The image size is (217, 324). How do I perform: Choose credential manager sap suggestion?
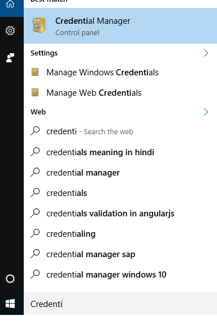[120, 254]
